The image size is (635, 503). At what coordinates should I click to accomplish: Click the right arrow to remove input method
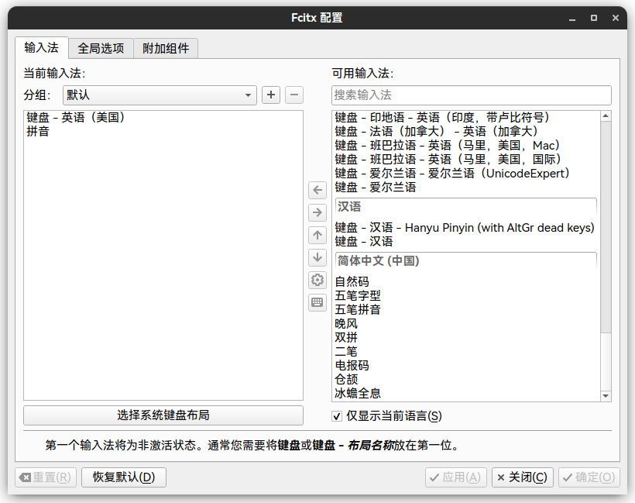click(317, 212)
